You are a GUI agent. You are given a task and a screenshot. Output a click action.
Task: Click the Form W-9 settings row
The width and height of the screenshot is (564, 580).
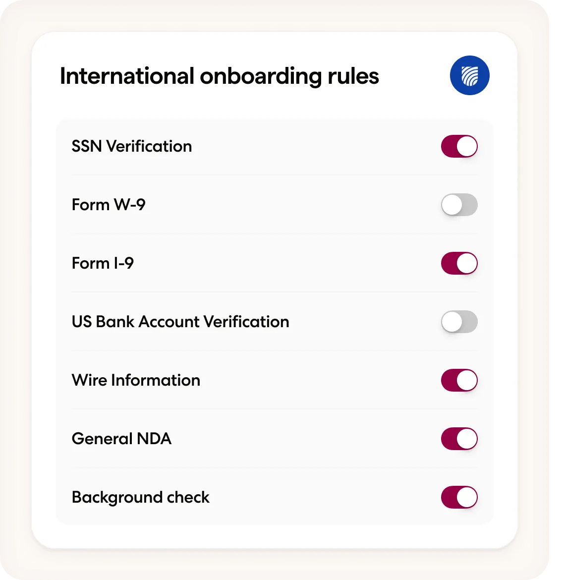tap(275, 205)
